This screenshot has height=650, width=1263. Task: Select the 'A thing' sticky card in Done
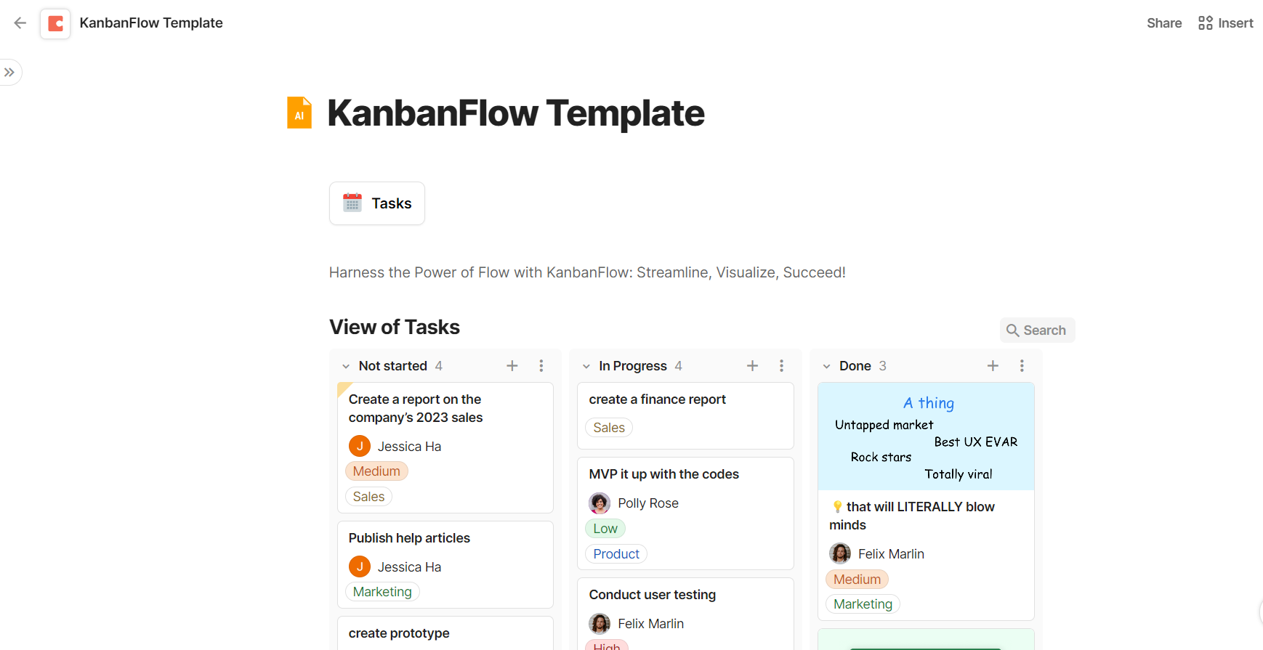(x=926, y=436)
